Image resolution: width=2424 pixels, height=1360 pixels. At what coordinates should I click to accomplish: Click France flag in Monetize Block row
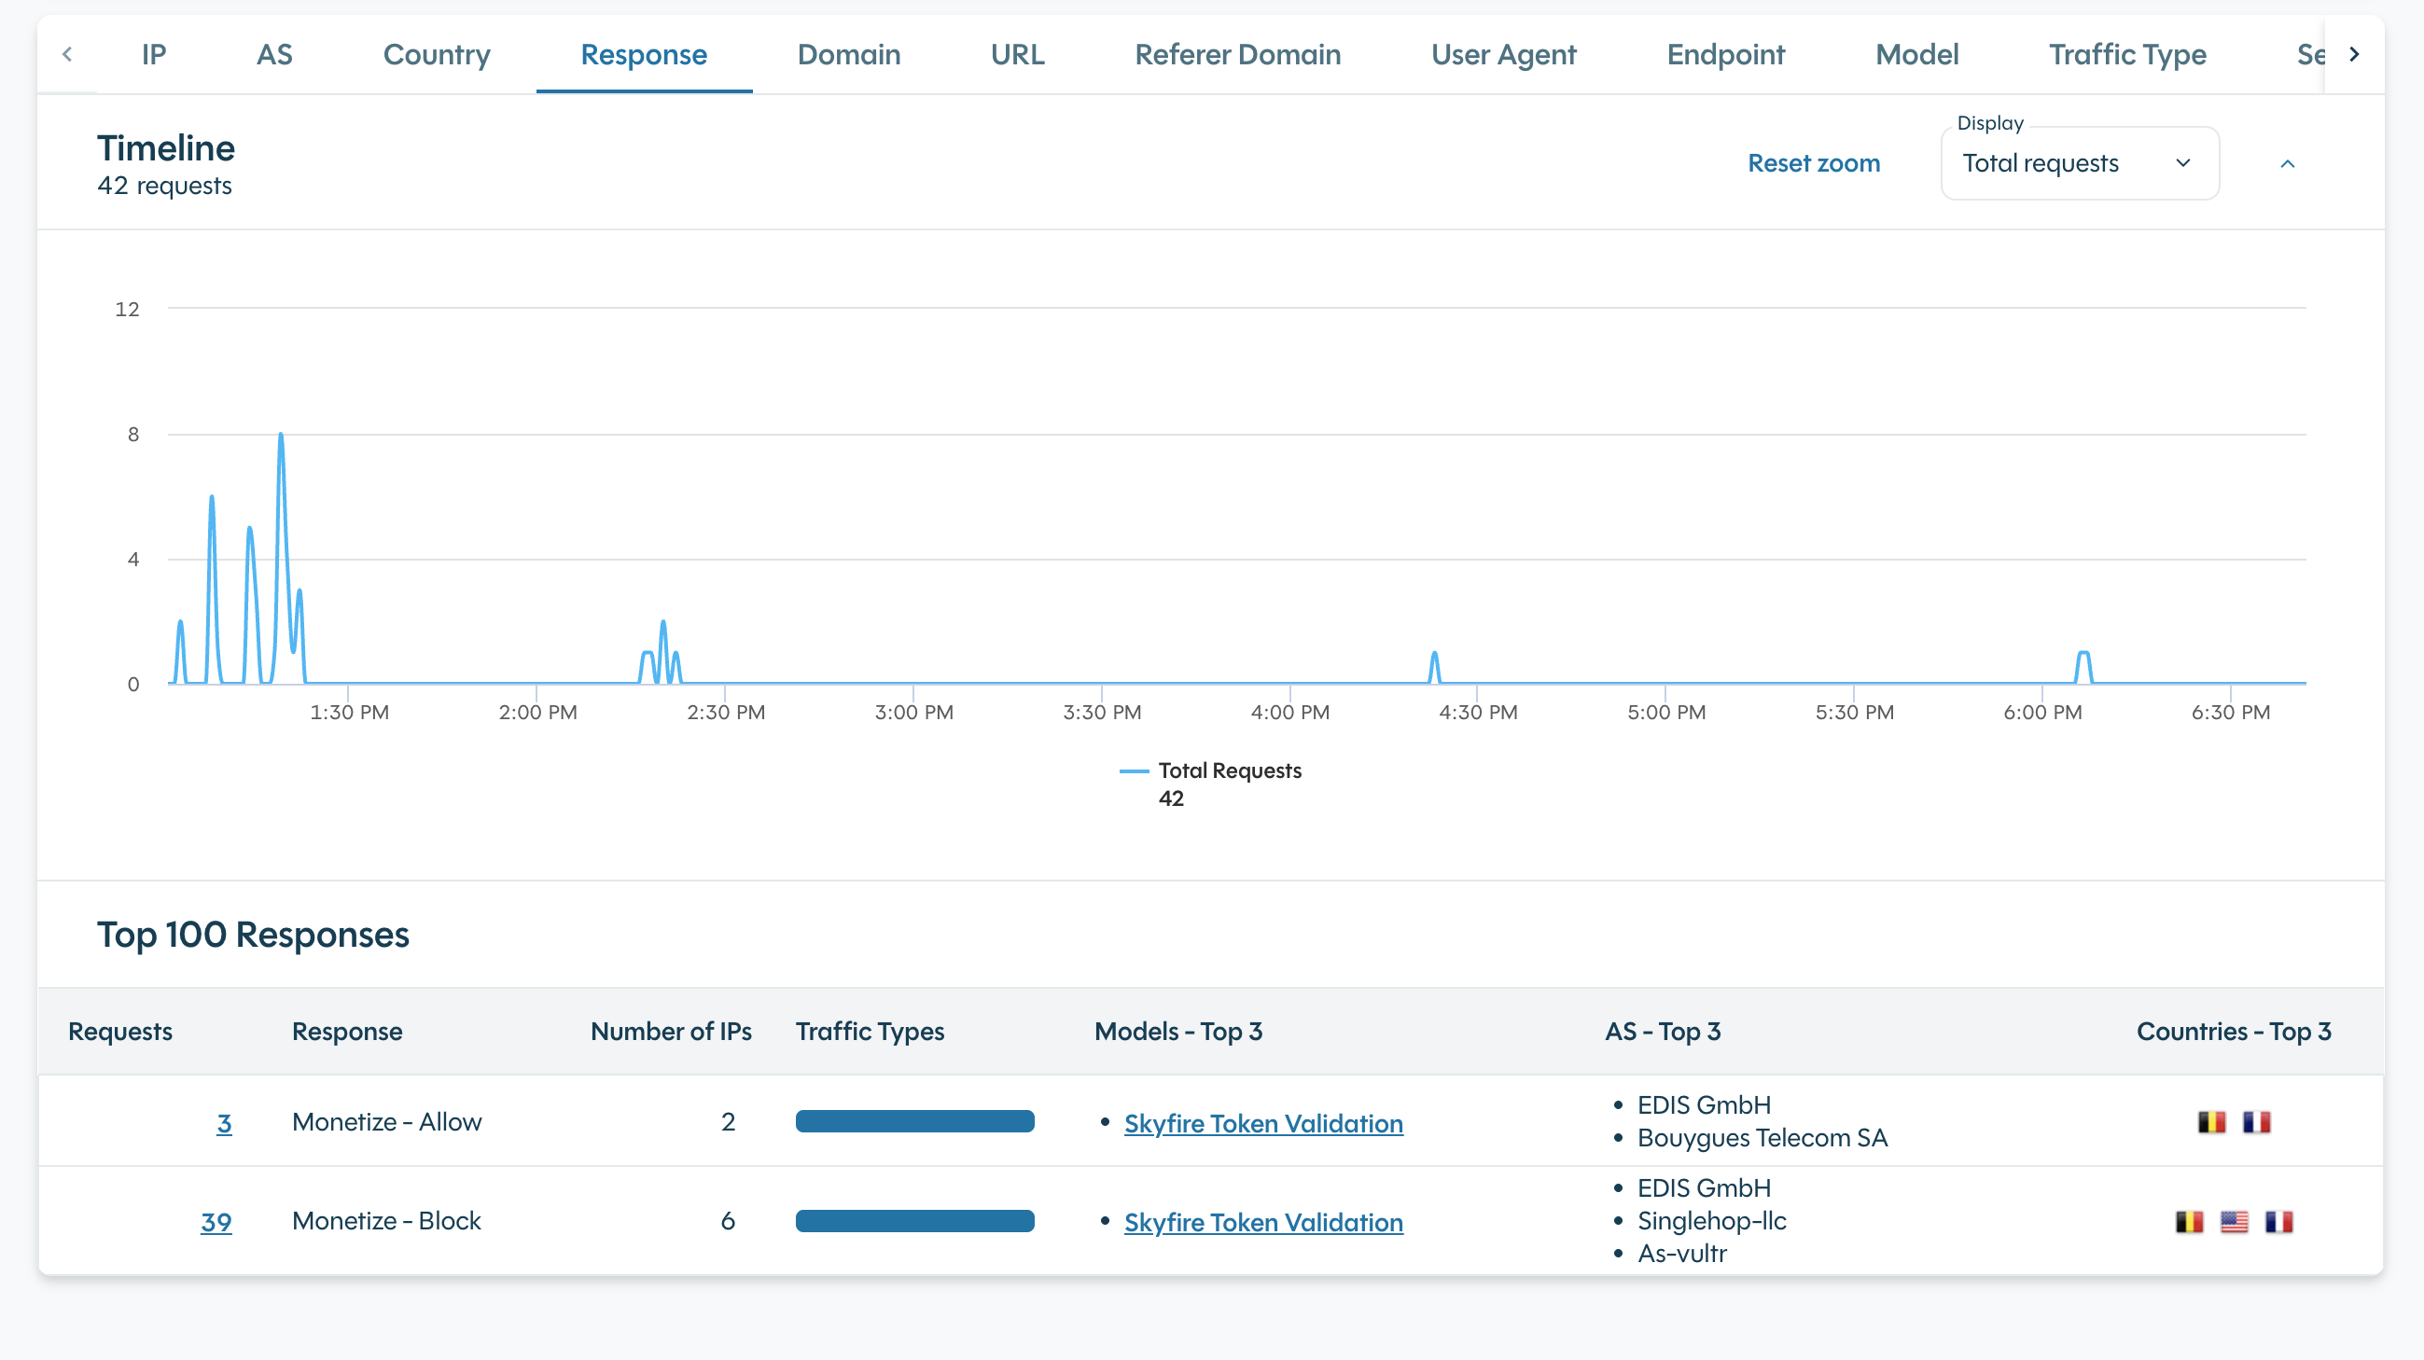click(2278, 1222)
